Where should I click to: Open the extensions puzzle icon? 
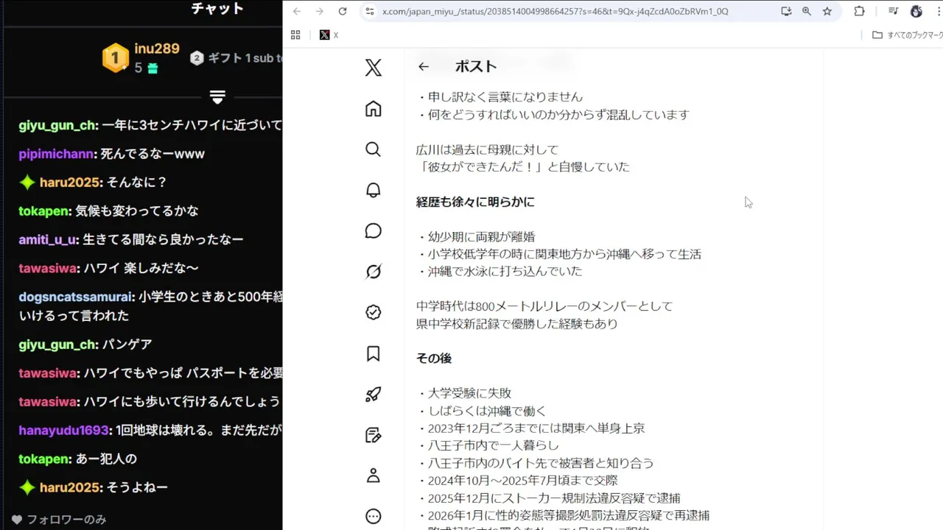coord(859,11)
